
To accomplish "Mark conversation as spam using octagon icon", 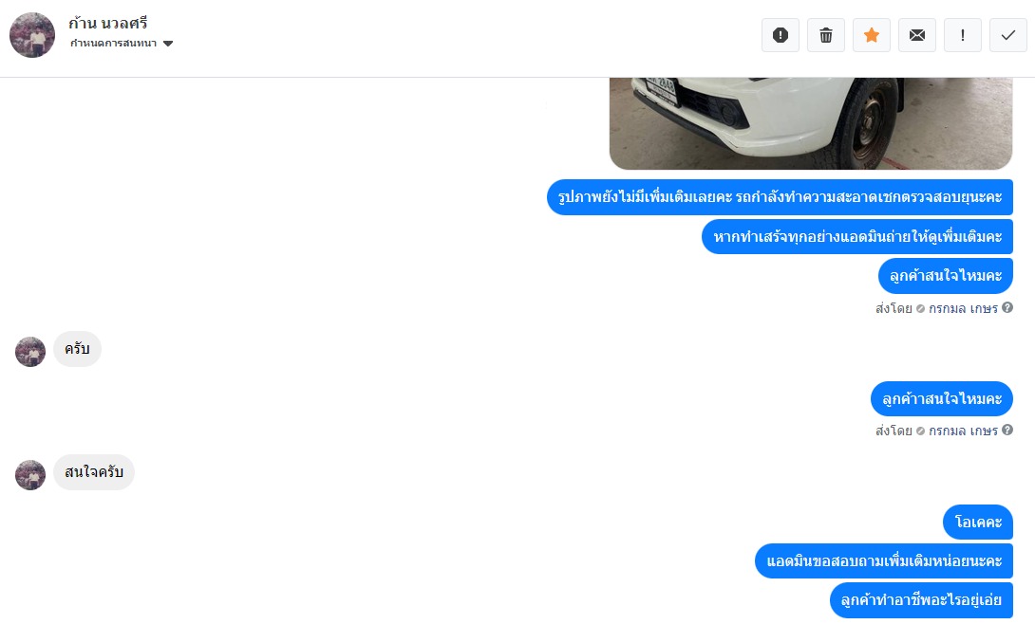I will (781, 35).
